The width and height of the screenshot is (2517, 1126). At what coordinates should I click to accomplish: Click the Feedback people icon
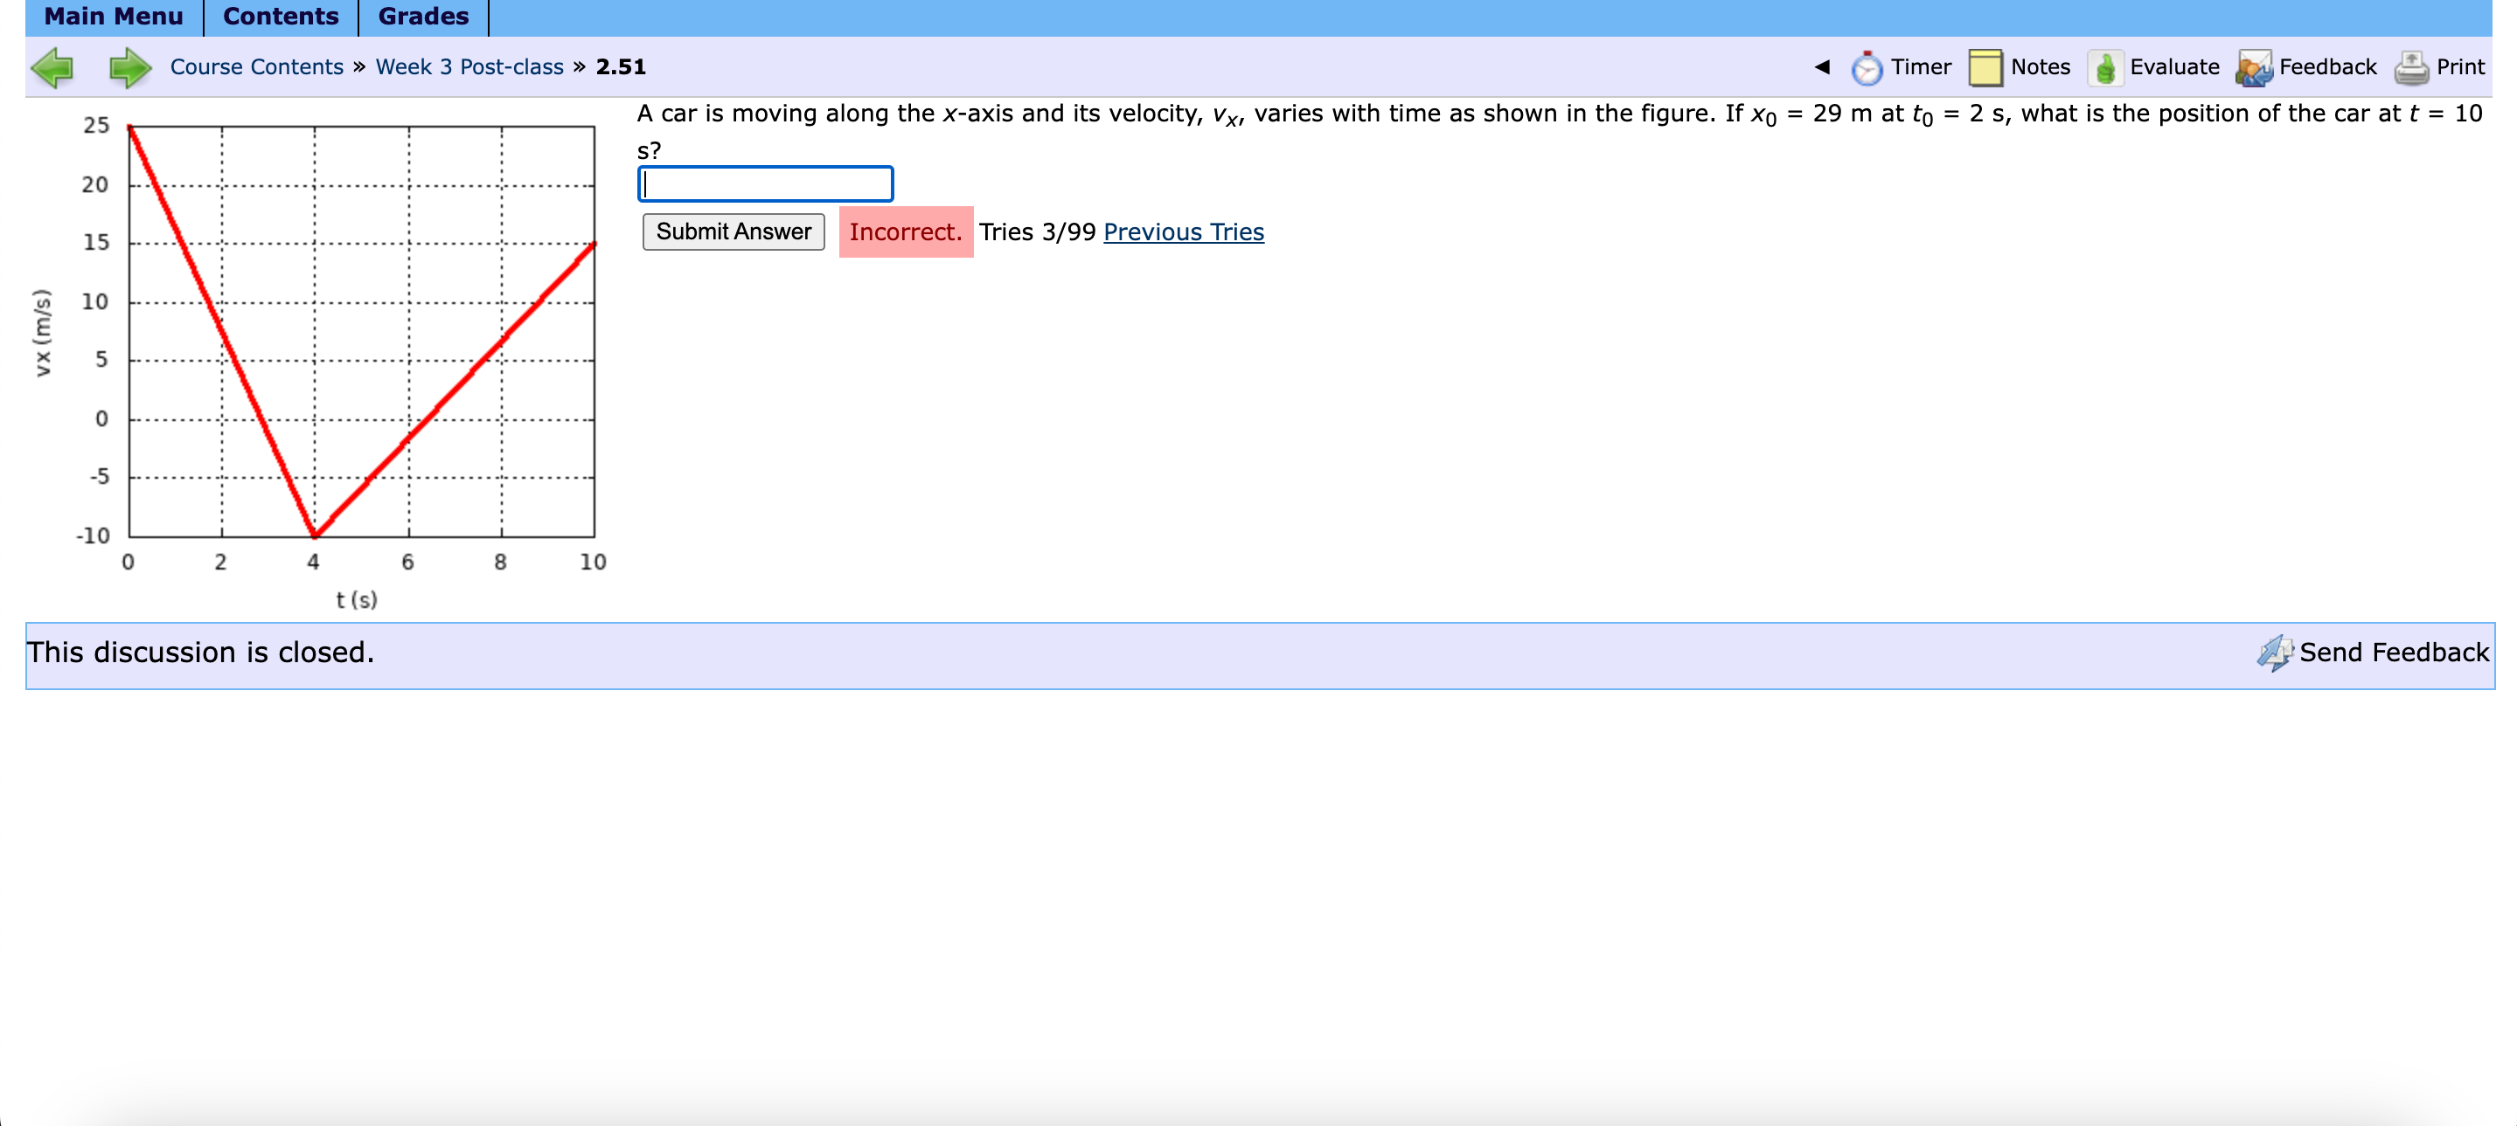(2253, 67)
